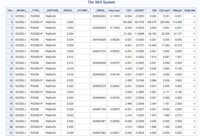
Task: Click the PARMS cell in row 1
Action: pyautogui.click(x=35, y=16)
